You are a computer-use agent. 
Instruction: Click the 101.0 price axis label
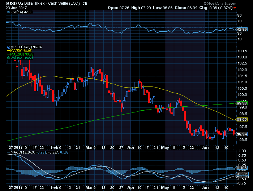click(242, 82)
